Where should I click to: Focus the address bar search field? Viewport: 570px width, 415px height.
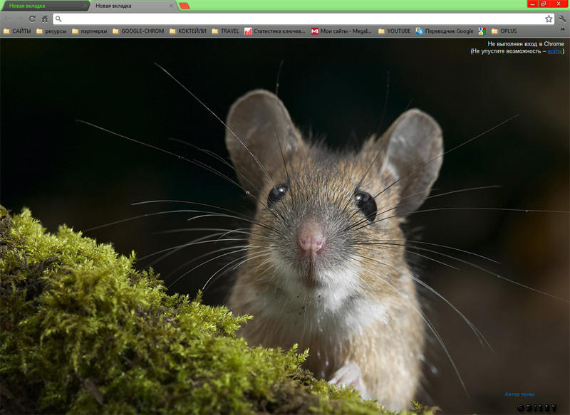pos(304,19)
